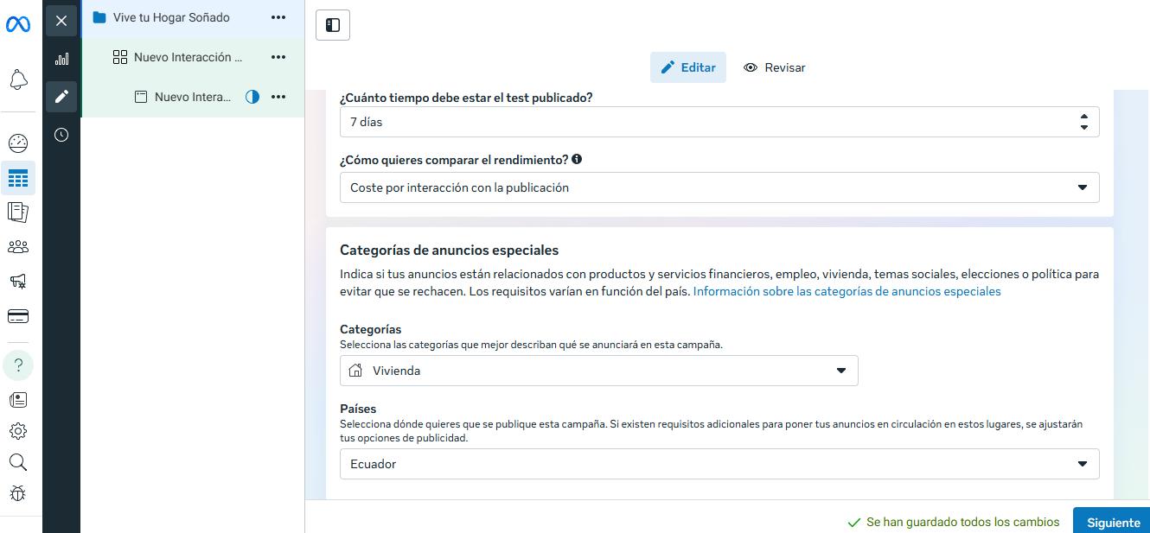Open the Ecuador countries dropdown

click(x=719, y=464)
